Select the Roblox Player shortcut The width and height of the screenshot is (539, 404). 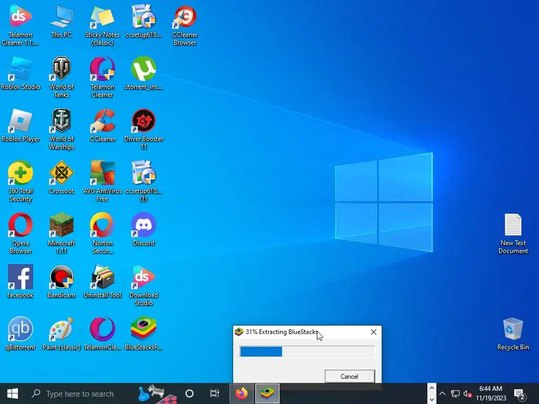tap(21, 126)
